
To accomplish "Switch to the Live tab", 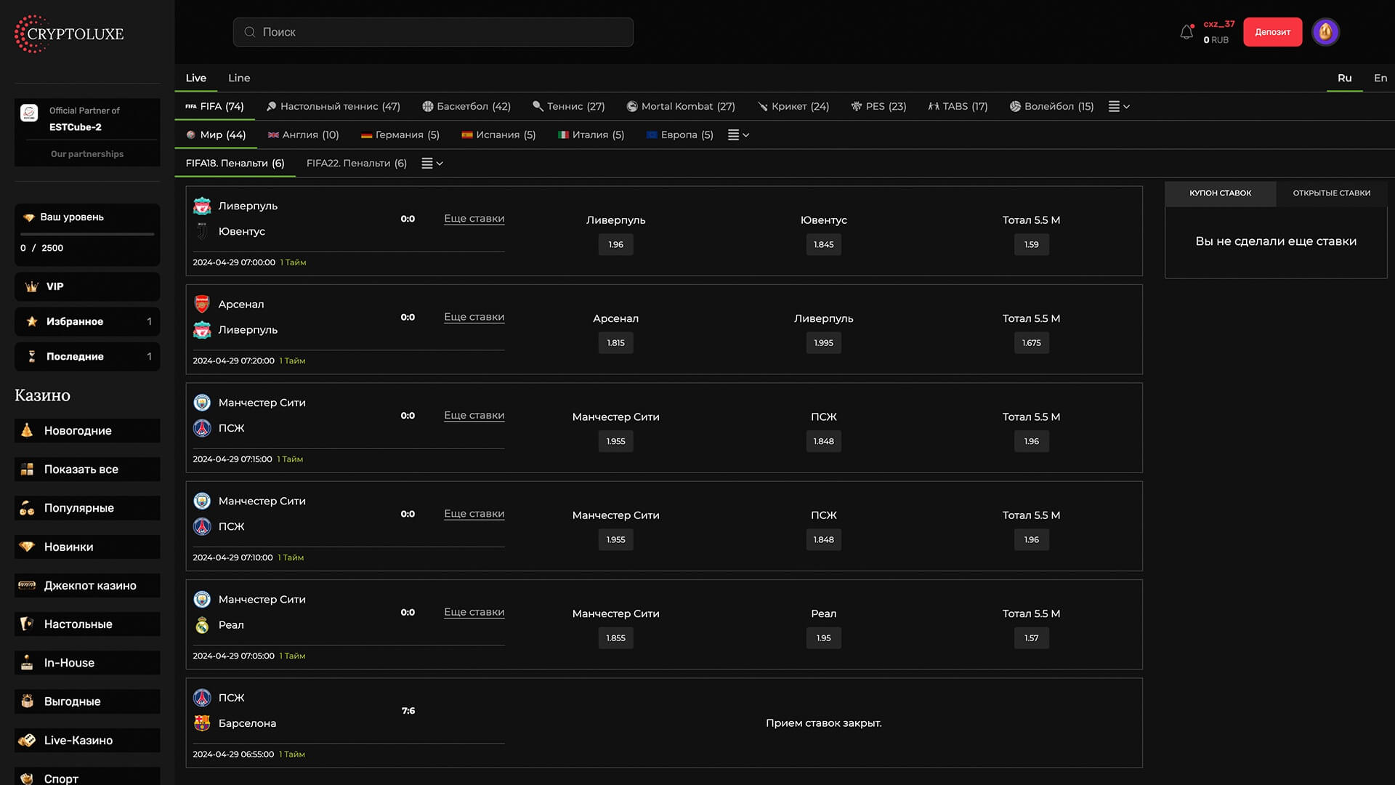I will pos(196,78).
